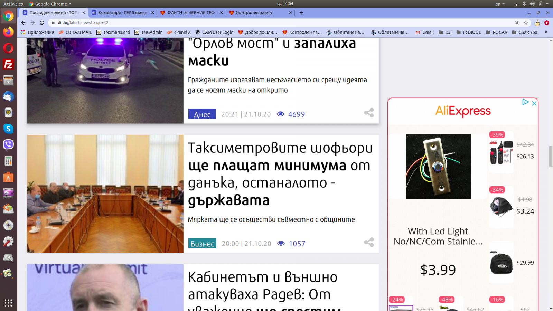553x311 pixels.
Task: Open system menu power arrow
Action: (547, 4)
